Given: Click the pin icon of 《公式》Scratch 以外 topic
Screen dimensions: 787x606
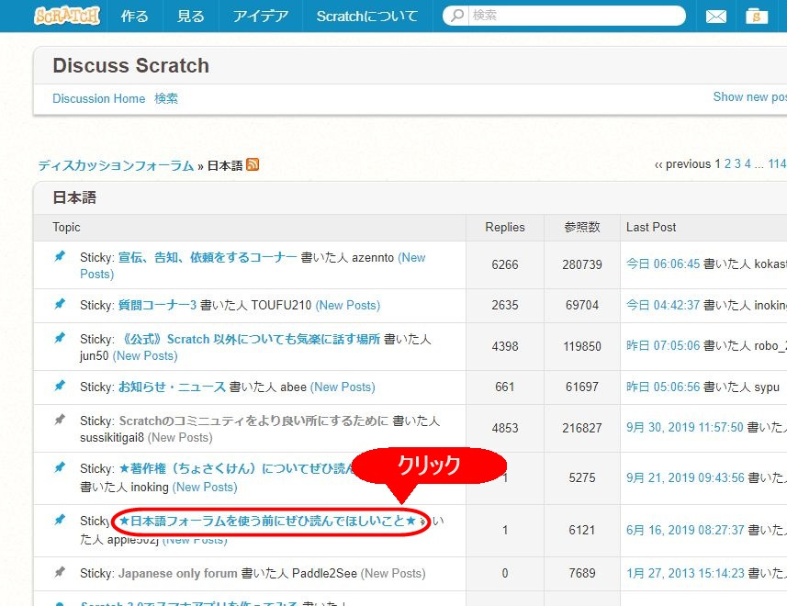Looking at the screenshot, I should tap(60, 338).
